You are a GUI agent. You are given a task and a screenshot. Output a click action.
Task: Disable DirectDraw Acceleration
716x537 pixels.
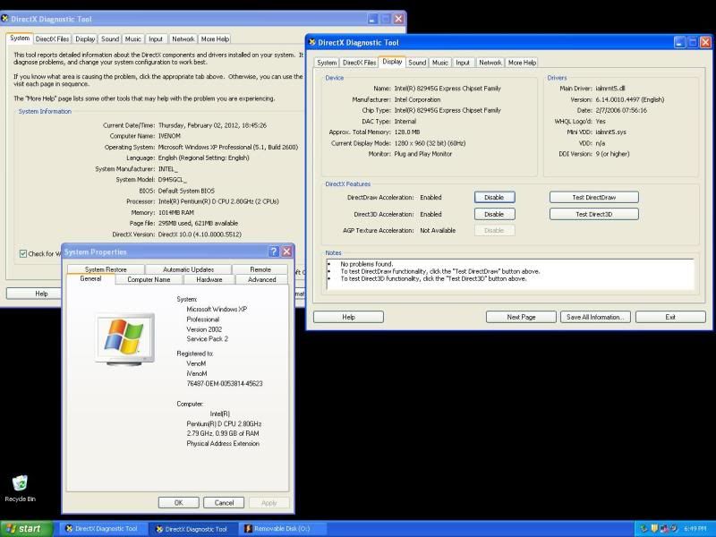(494, 197)
